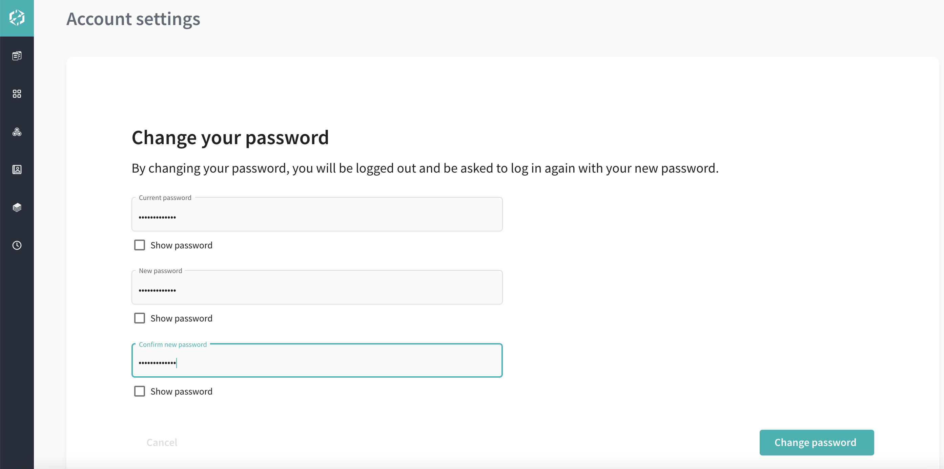Click the hexagon app logo in top-left corner

[17, 18]
